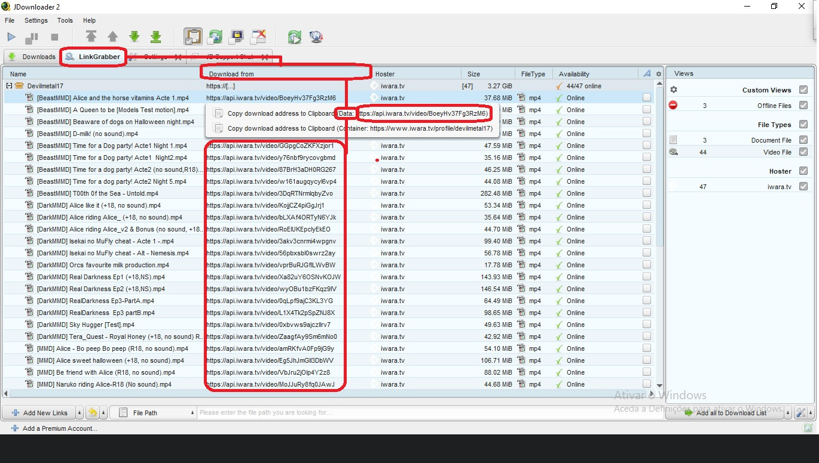The width and height of the screenshot is (819, 463).
Task: Open the File menu
Action: click(x=10, y=20)
